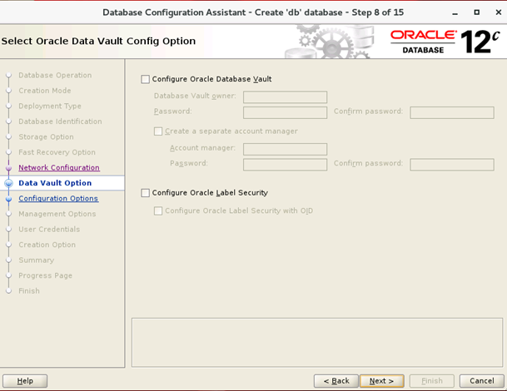The height and width of the screenshot is (391, 507).
Task: Click the vault owner Confirm password field
Action: [452, 112]
